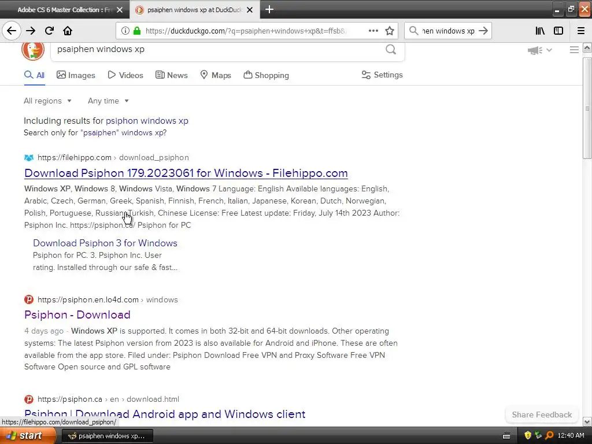Open the DuckDuckGo page side menu
592x444 pixels.
click(x=574, y=50)
